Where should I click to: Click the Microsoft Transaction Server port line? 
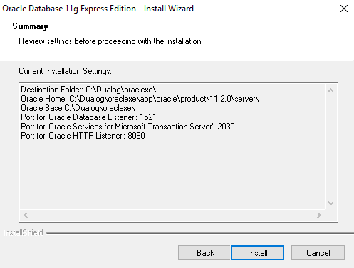click(127, 127)
